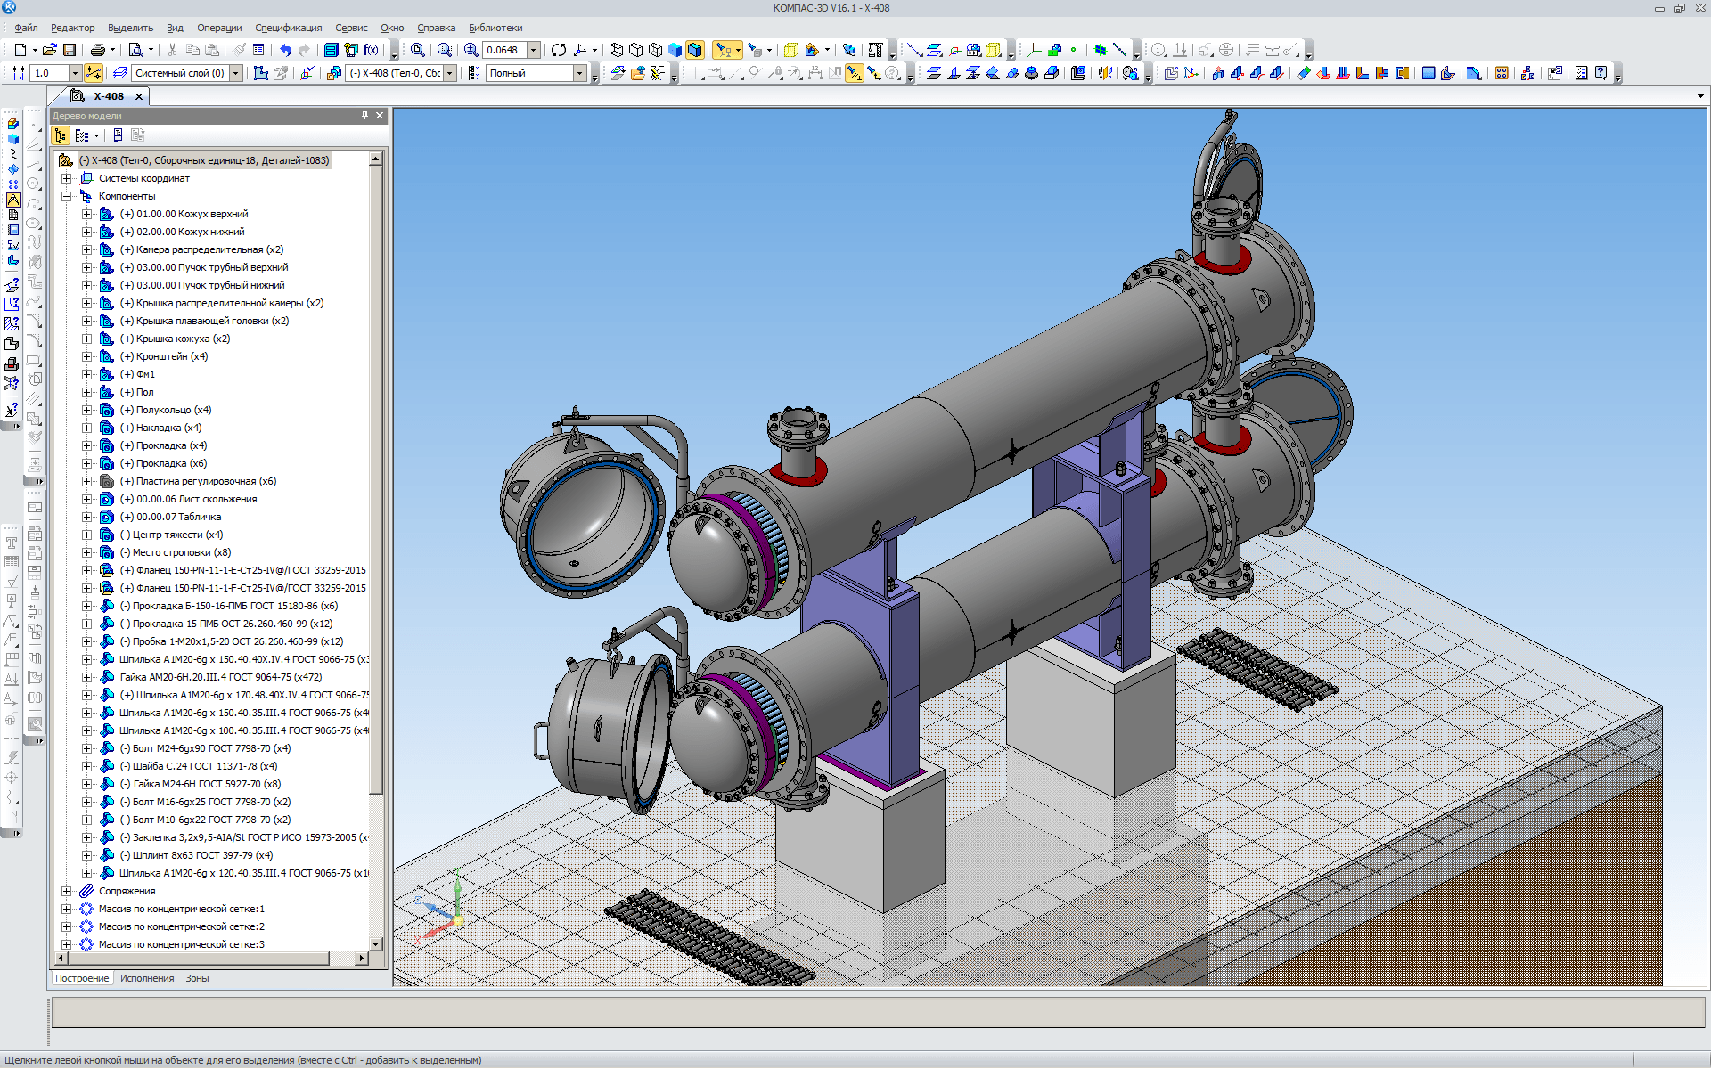Open the Системный слой layer dropdown
1711x1069 pixels.
(x=236, y=73)
